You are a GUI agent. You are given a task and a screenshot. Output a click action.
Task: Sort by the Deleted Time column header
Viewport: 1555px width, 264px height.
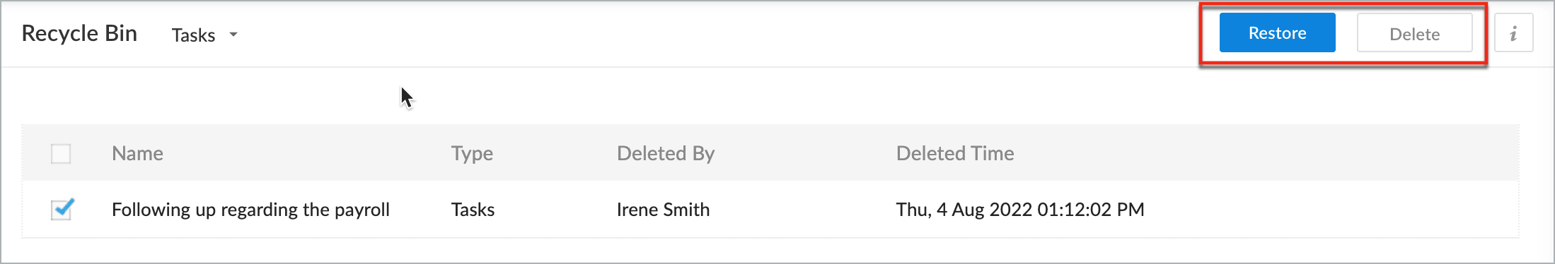tap(955, 153)
